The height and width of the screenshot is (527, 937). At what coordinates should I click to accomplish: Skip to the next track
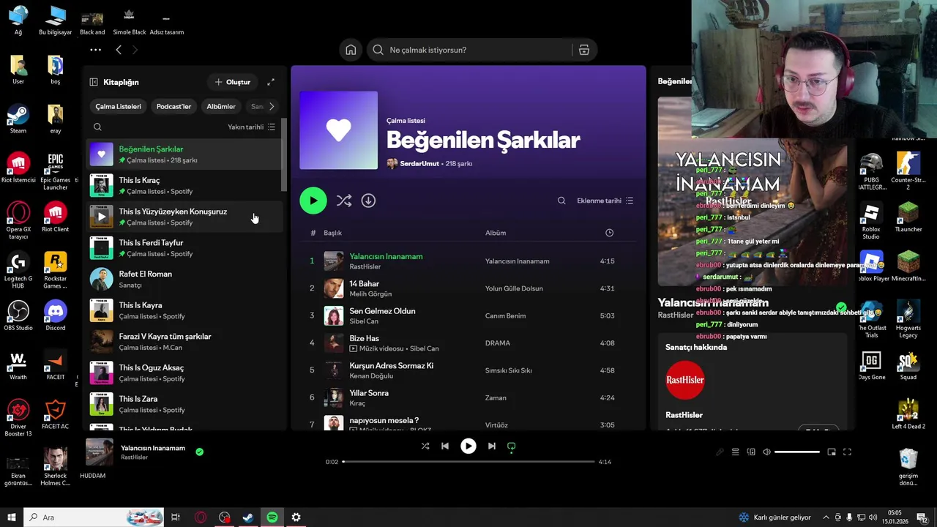point(492,446)
